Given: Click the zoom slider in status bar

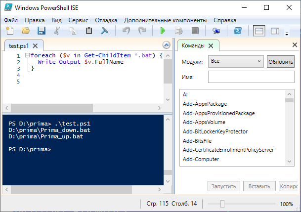Looking at the screenshot, I should (x=222, y=204).
